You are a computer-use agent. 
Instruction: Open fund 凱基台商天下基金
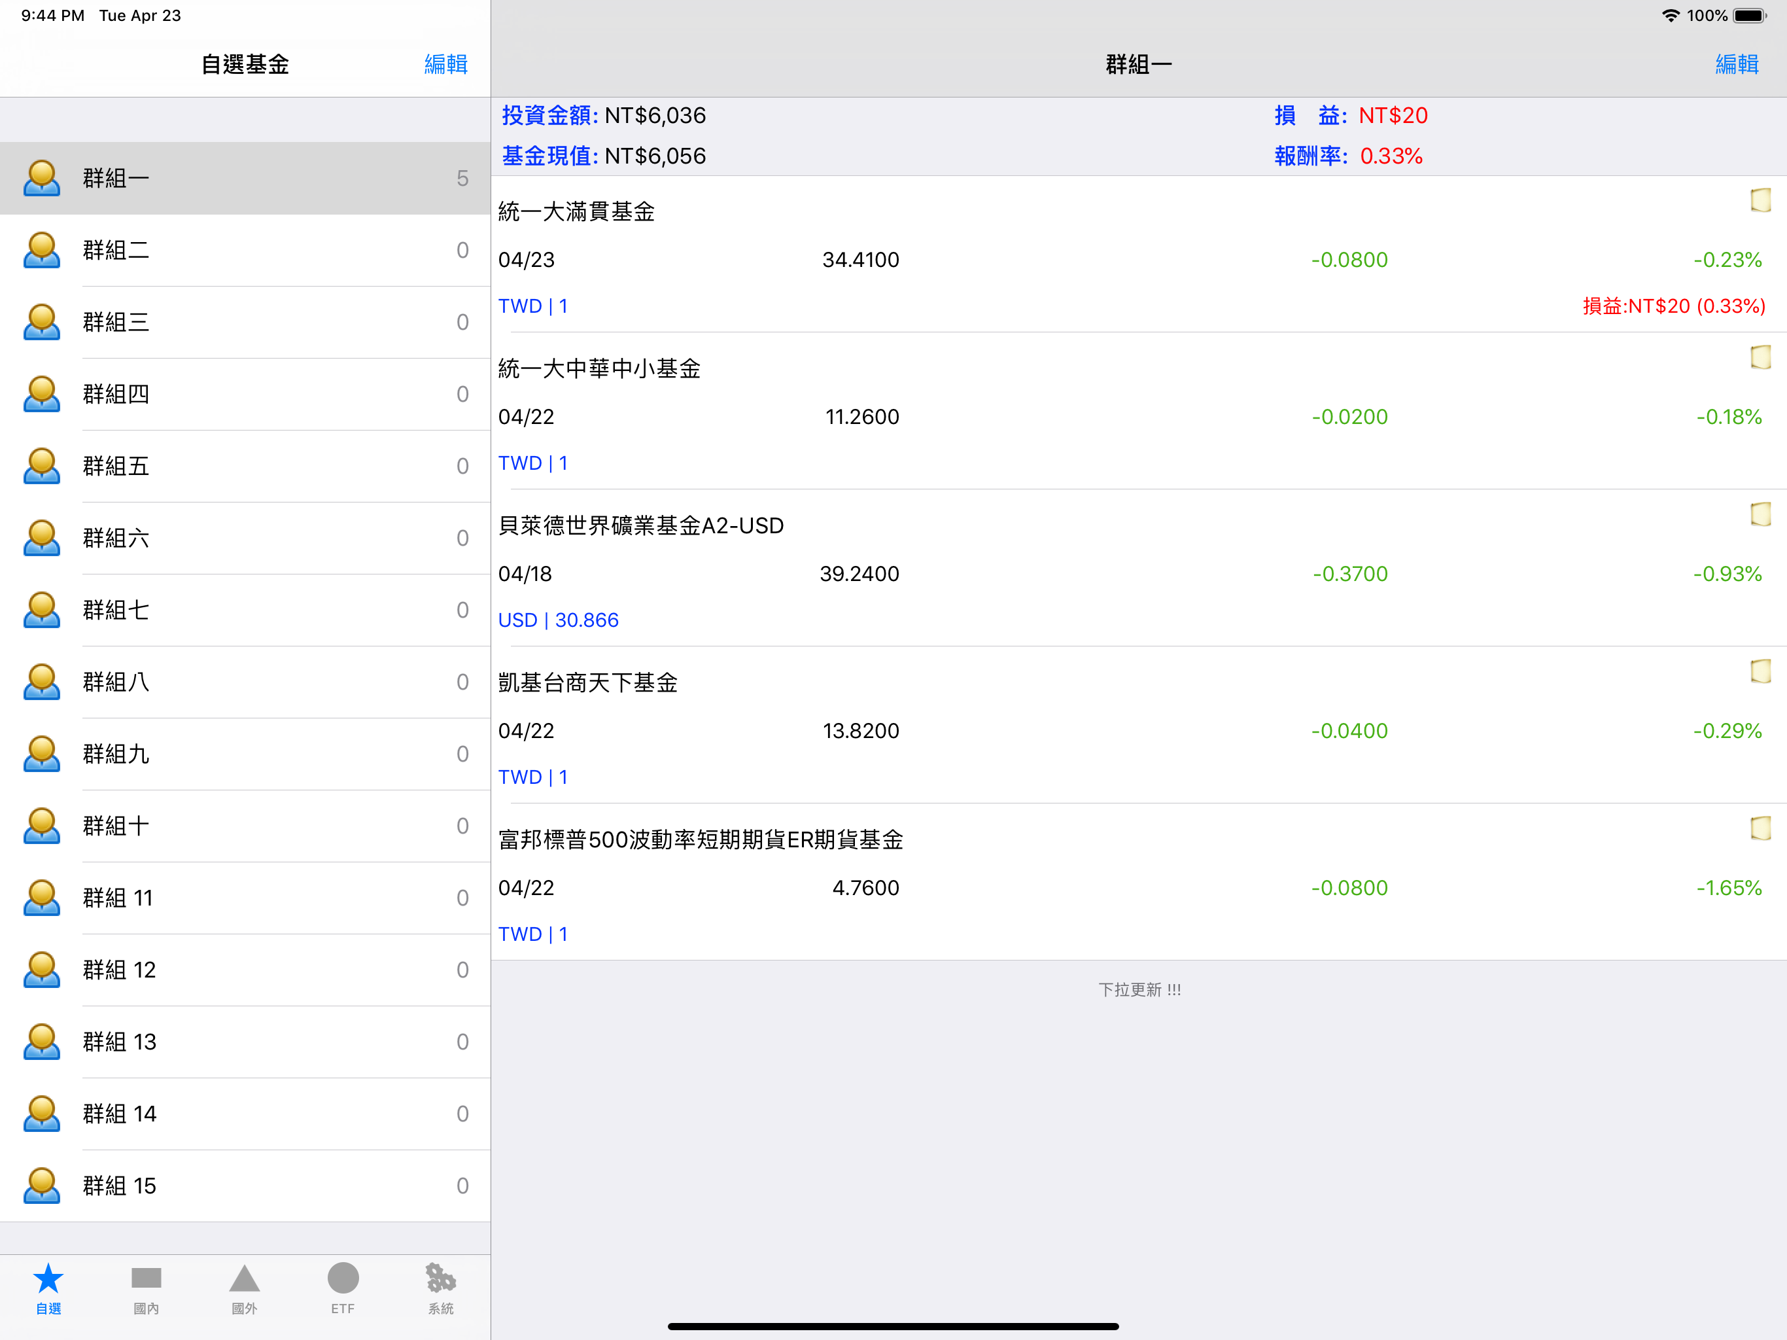click(1139, 724)
